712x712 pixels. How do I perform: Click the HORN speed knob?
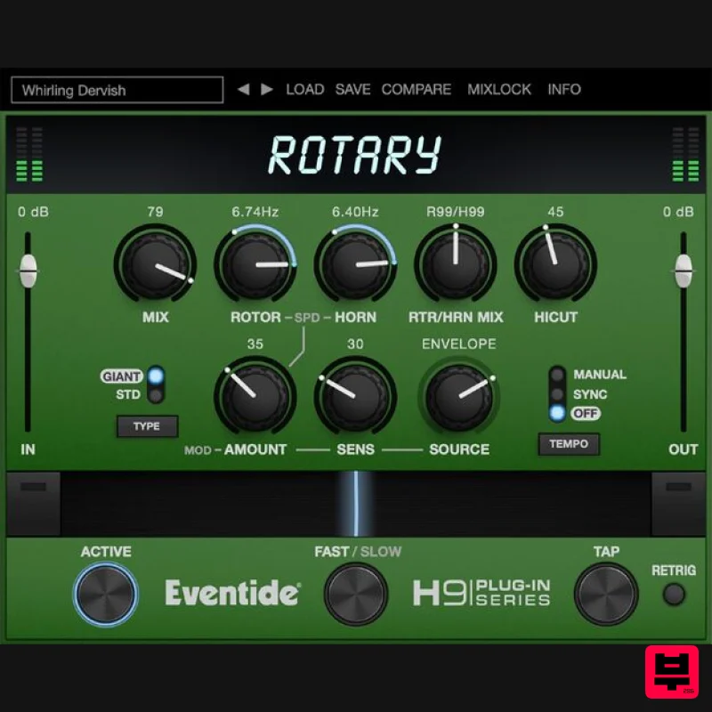tap(355, 264)
